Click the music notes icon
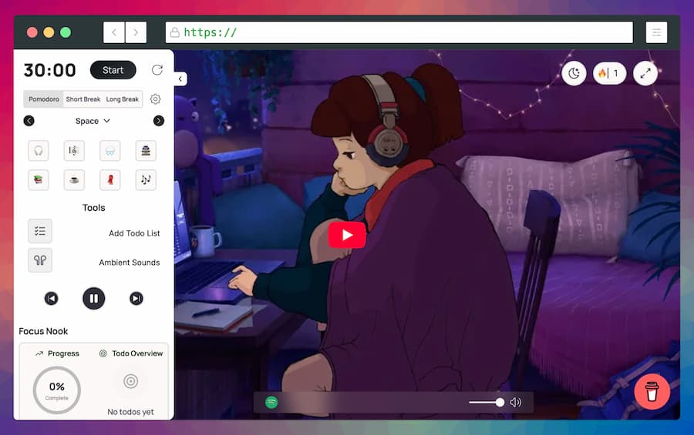The height and width of the screenshot is (435, 694). (146, 180)
